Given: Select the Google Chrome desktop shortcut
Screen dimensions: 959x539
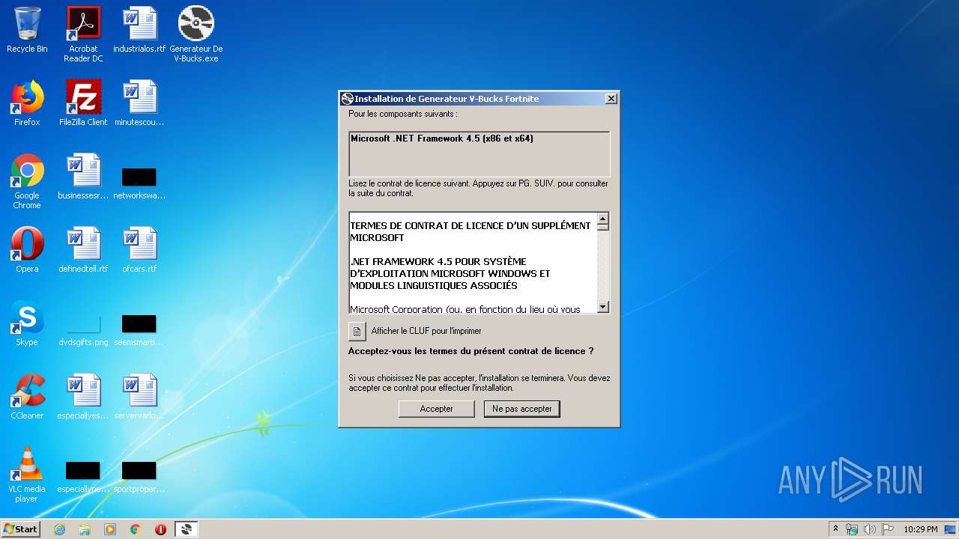Looking at the screenshot, I should tap(27, 181).
